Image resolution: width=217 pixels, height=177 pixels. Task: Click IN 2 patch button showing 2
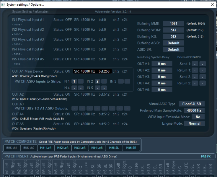click(97, 81)
